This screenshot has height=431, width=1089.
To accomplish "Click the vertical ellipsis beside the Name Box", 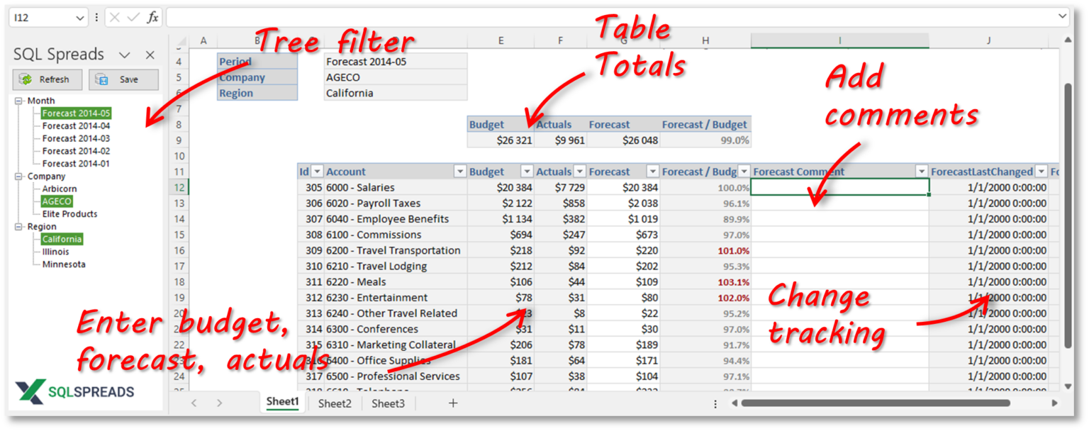I will pyautogui.click(x=96, y=16).
